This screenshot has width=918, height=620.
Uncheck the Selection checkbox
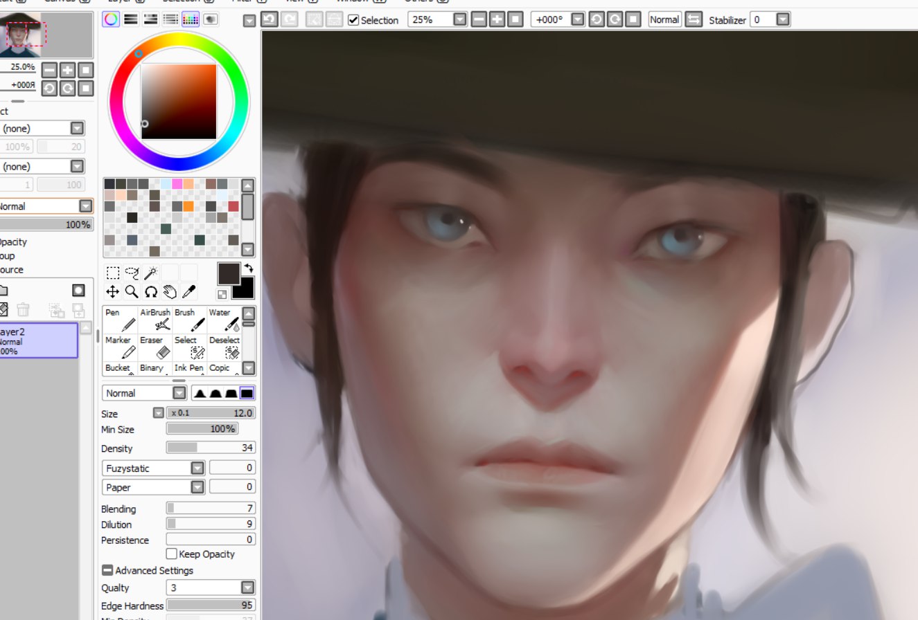coord(353,20)
